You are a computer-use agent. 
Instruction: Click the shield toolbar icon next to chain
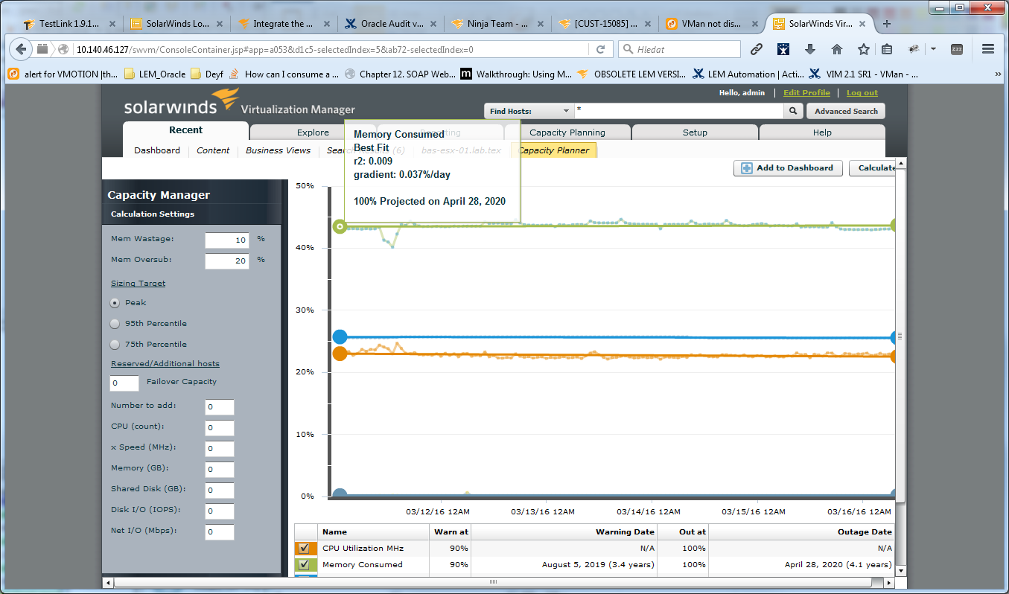[783, 50]
